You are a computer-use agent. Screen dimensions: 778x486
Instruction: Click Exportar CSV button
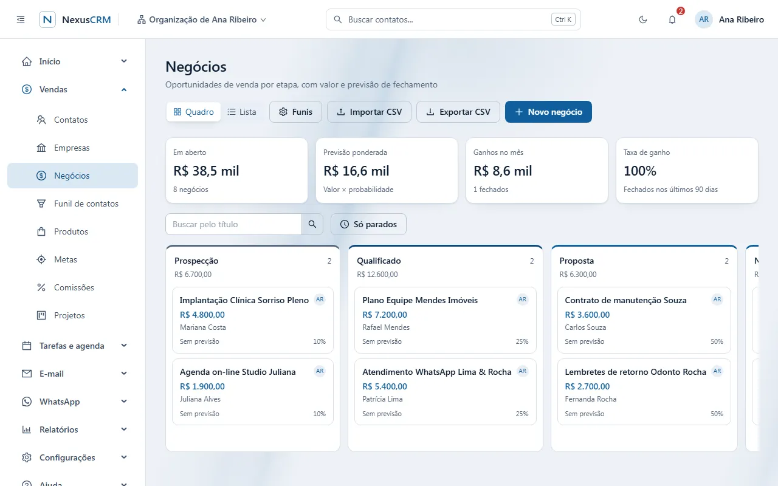[x=458, y=112]
